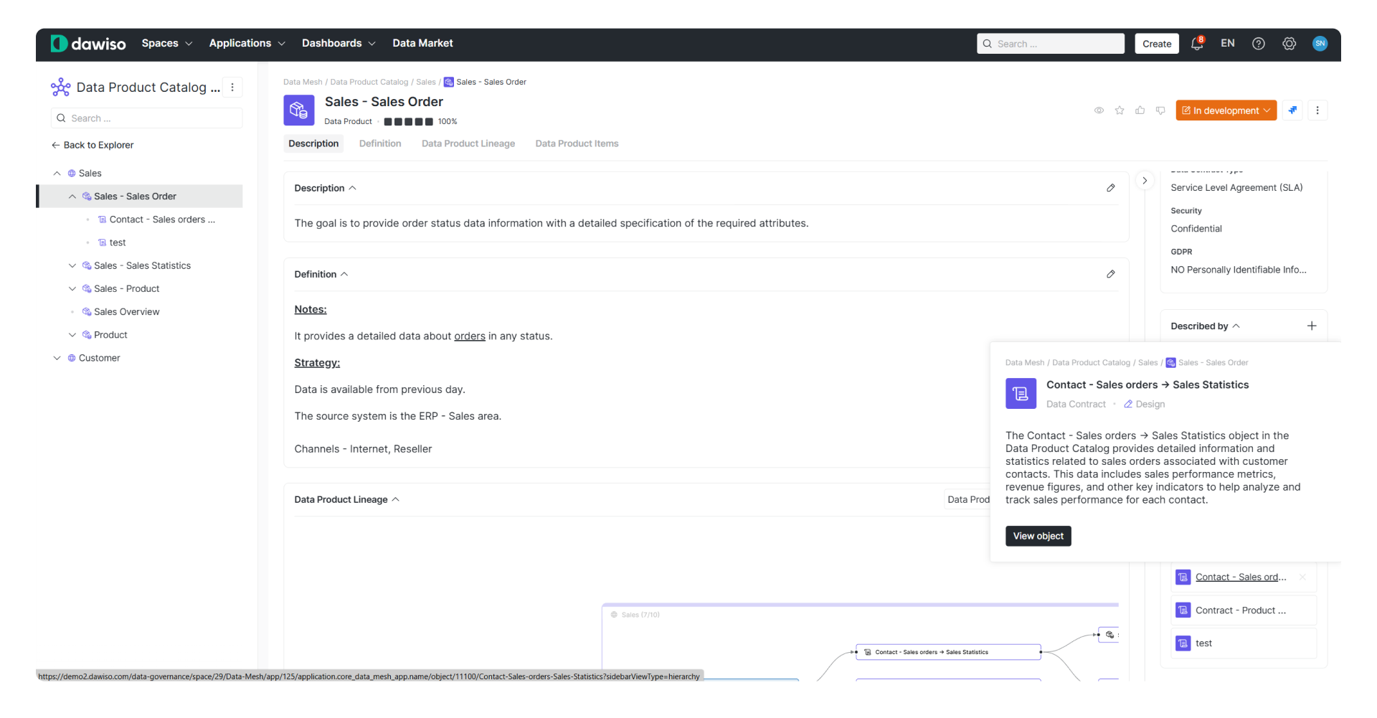The image size is (1377, 718).
Task: Favorite this Data Product with the star
Action: coord(1119,110)
